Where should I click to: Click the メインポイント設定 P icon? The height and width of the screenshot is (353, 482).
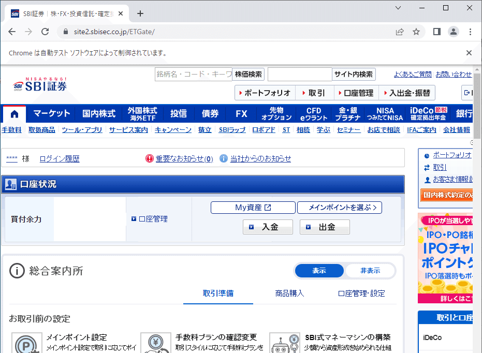pyautogui.click(x=27, y=343)
